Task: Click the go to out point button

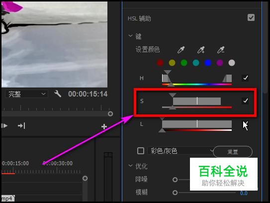Action: (21, 126)
